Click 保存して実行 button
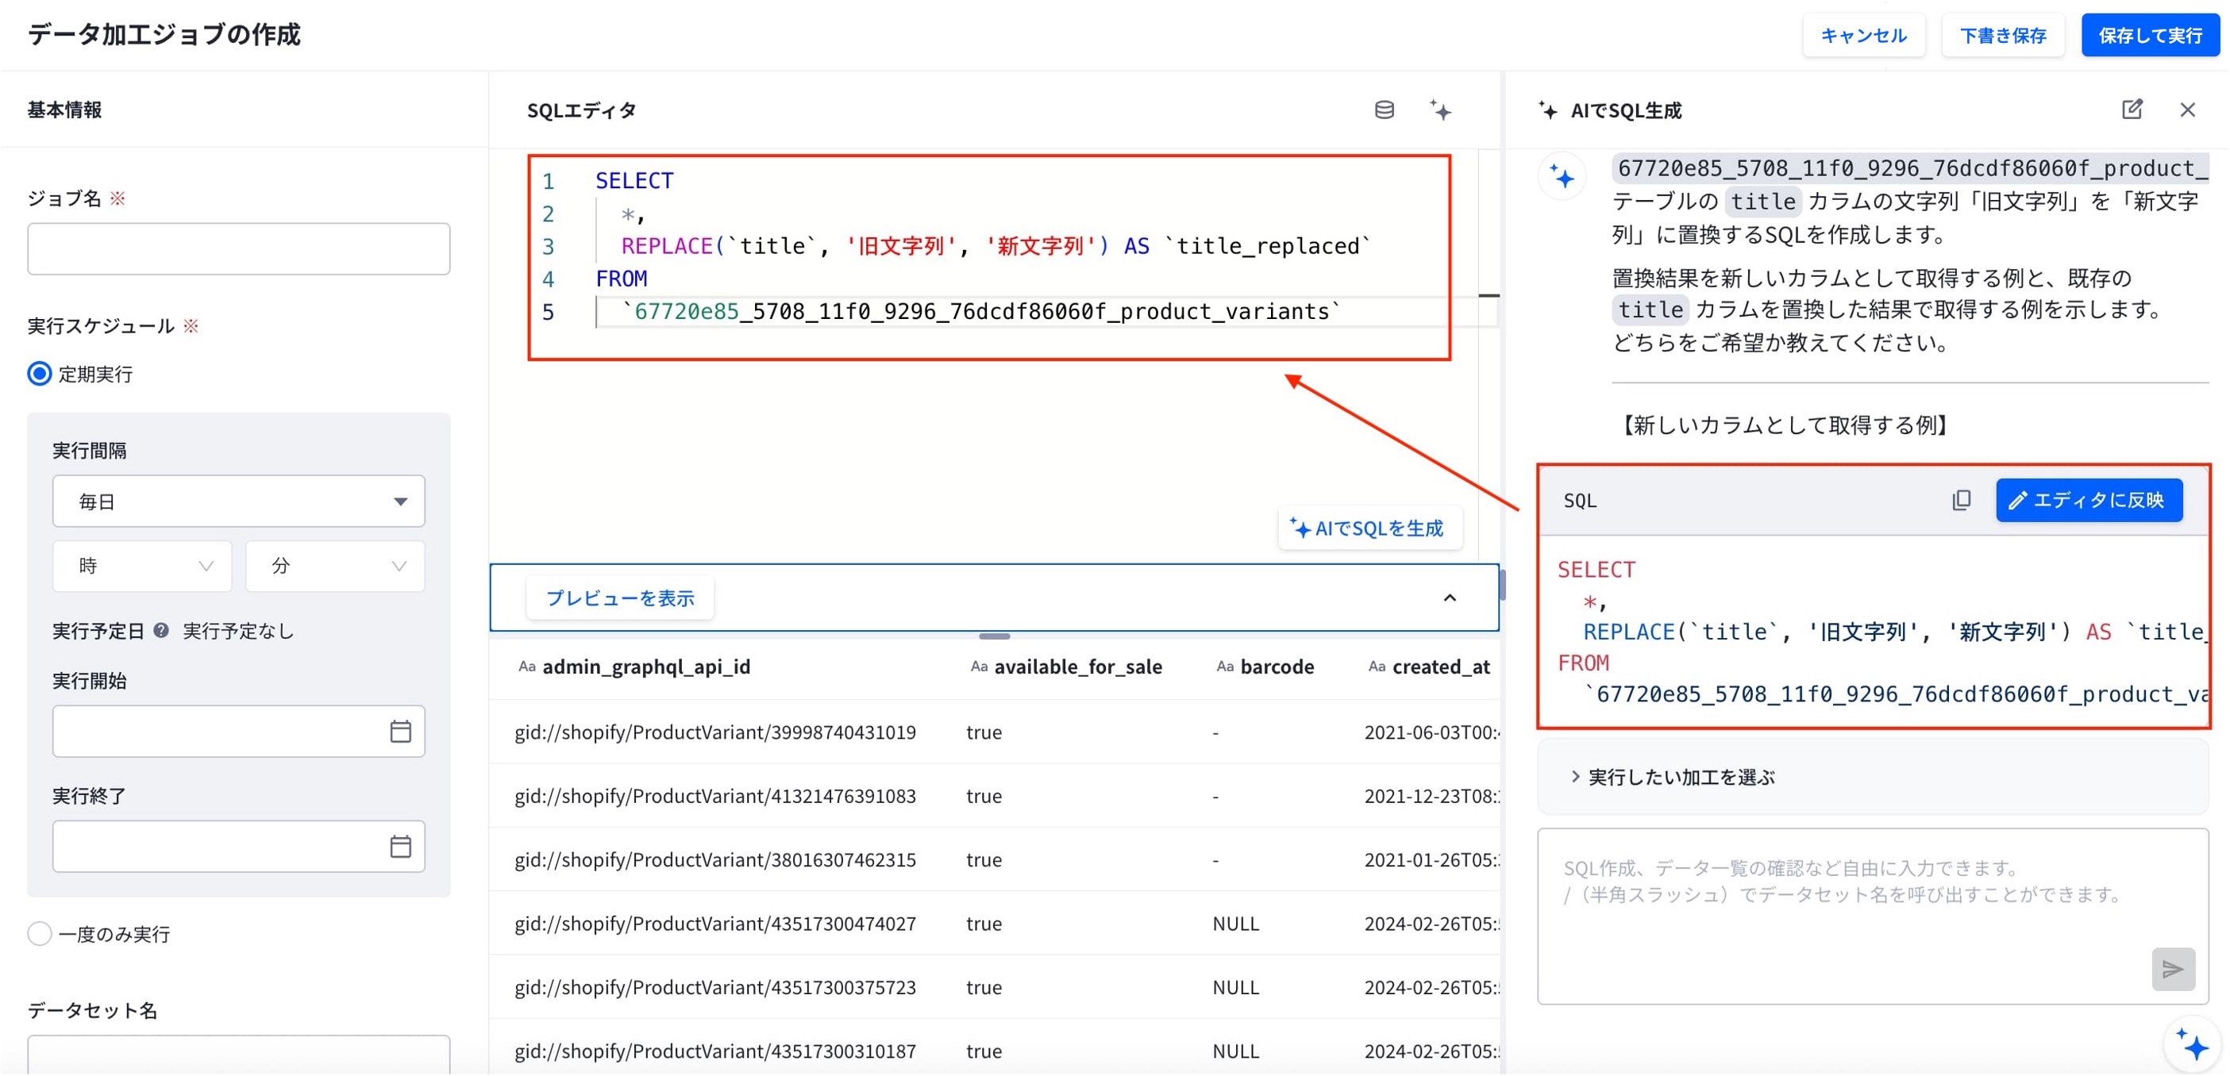This screenshot has width=2230, height=1076. point(2150,36)
